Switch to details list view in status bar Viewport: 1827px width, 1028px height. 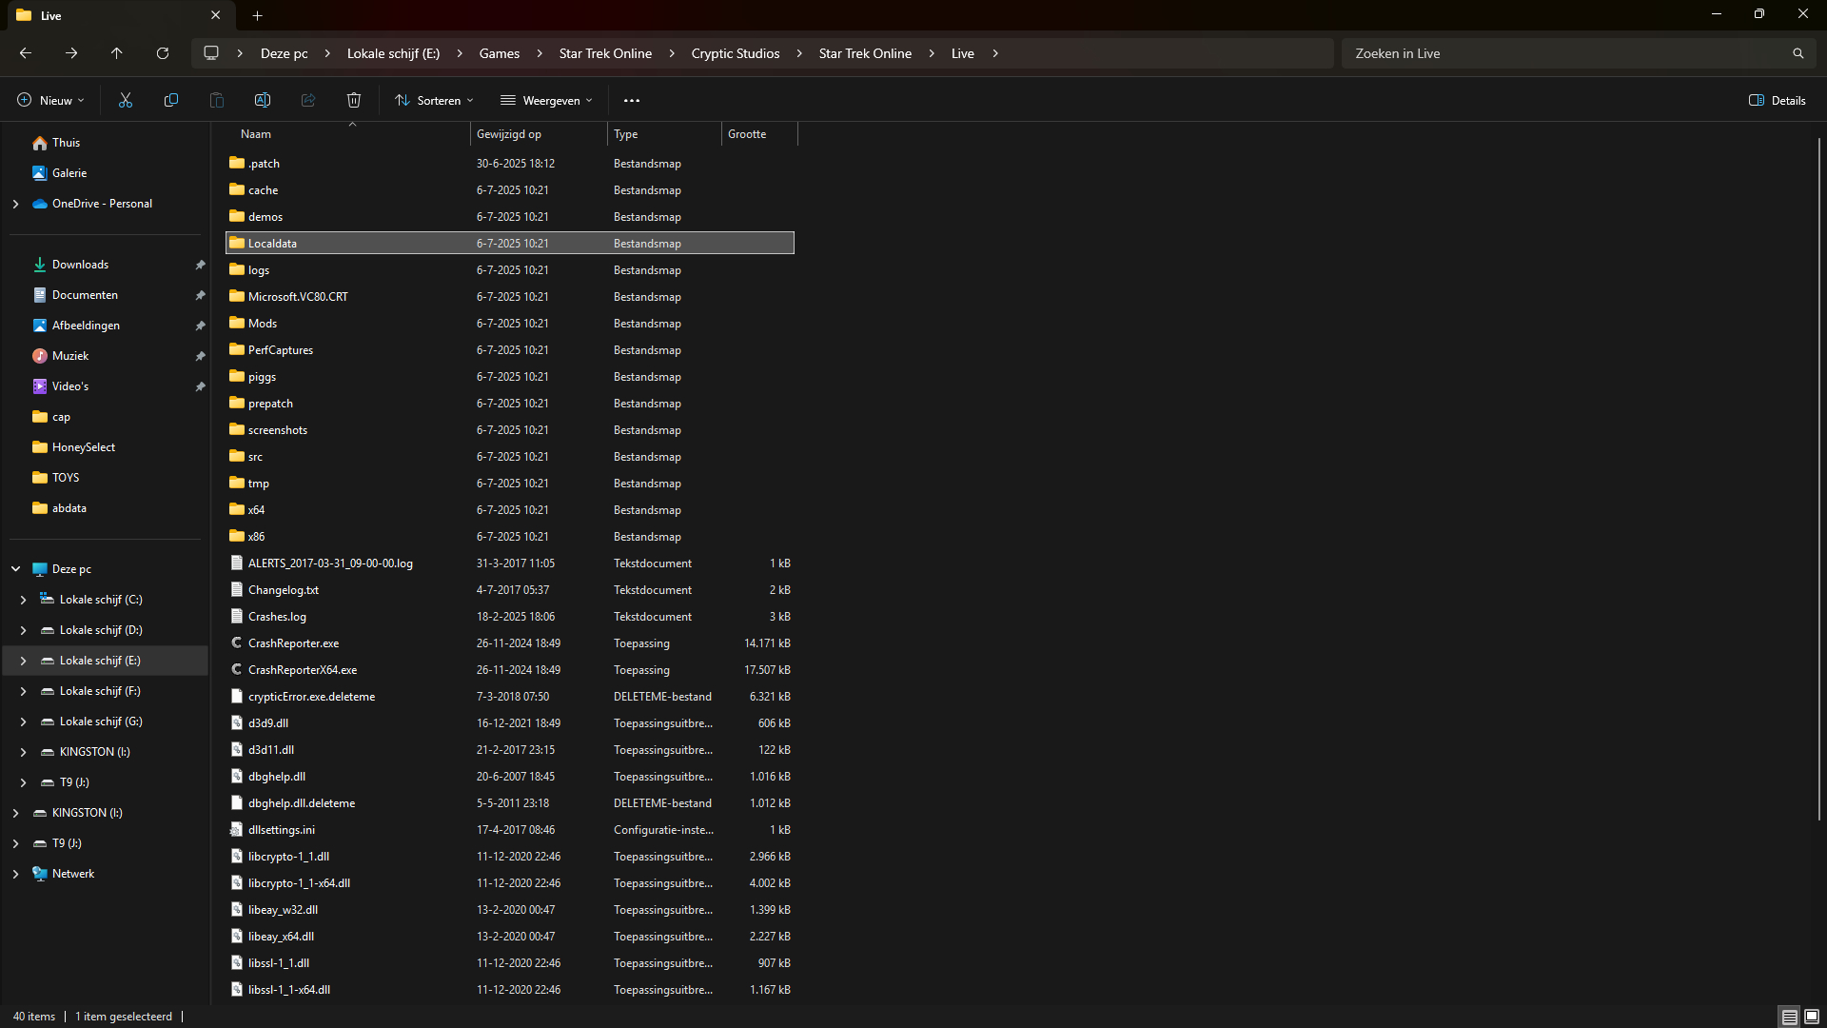[1789, 1017]
